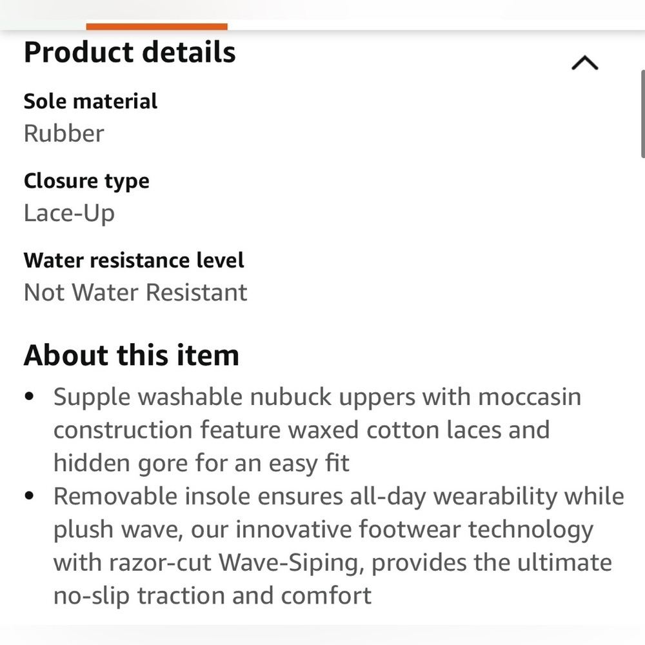Click the vertical scrollbar thumb

(x=642, y=113)
